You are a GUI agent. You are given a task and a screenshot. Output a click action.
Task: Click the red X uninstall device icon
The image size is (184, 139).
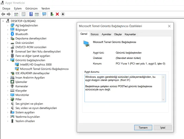click(x=57, y=14)
